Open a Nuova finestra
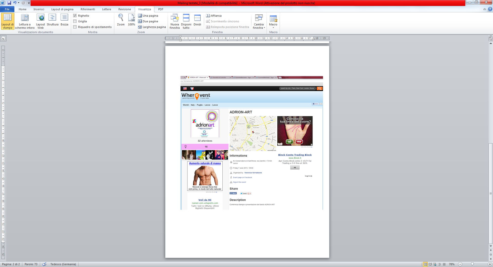The width and height of the screenshot is (493, 267). pyautogui.click(x=175, y=21)
